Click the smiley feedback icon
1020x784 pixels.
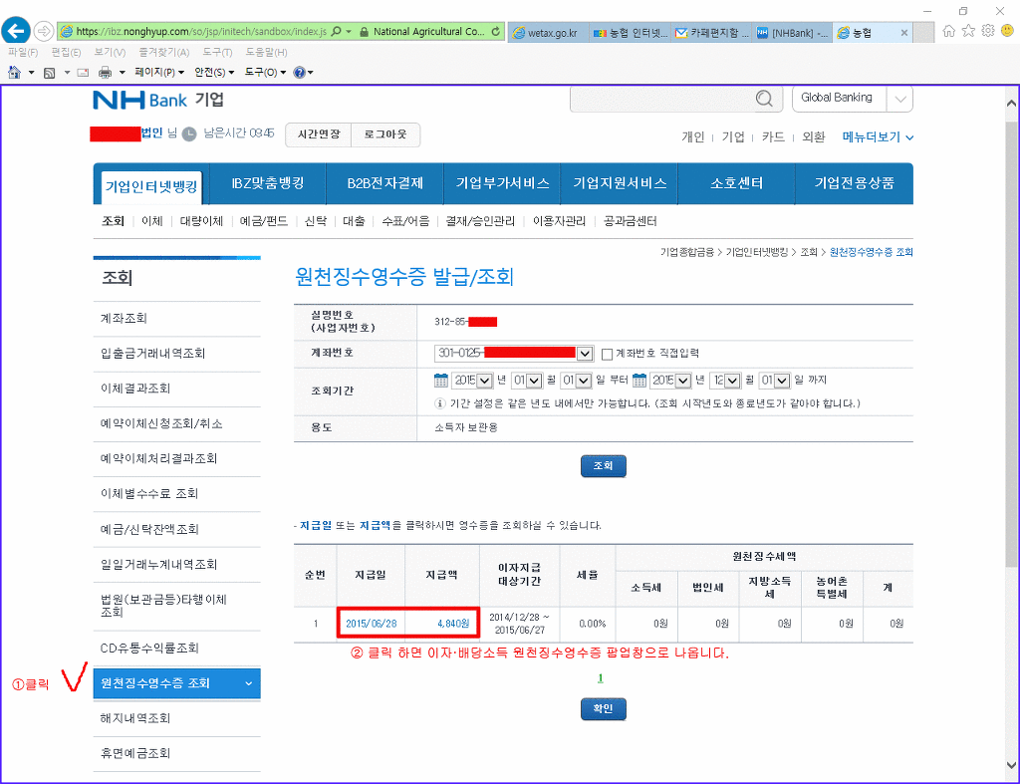point(1008,31)
